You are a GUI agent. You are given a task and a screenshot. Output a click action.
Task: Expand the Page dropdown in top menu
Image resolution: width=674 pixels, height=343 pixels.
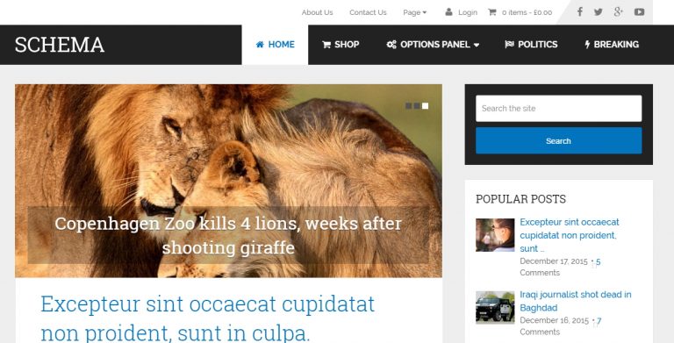(415, 12)
